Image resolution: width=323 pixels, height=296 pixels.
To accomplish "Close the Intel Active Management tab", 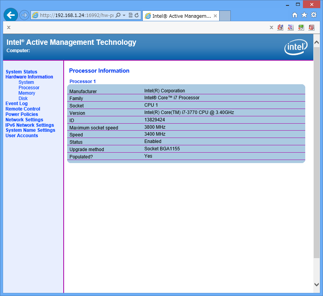I will tap(215, 16).
